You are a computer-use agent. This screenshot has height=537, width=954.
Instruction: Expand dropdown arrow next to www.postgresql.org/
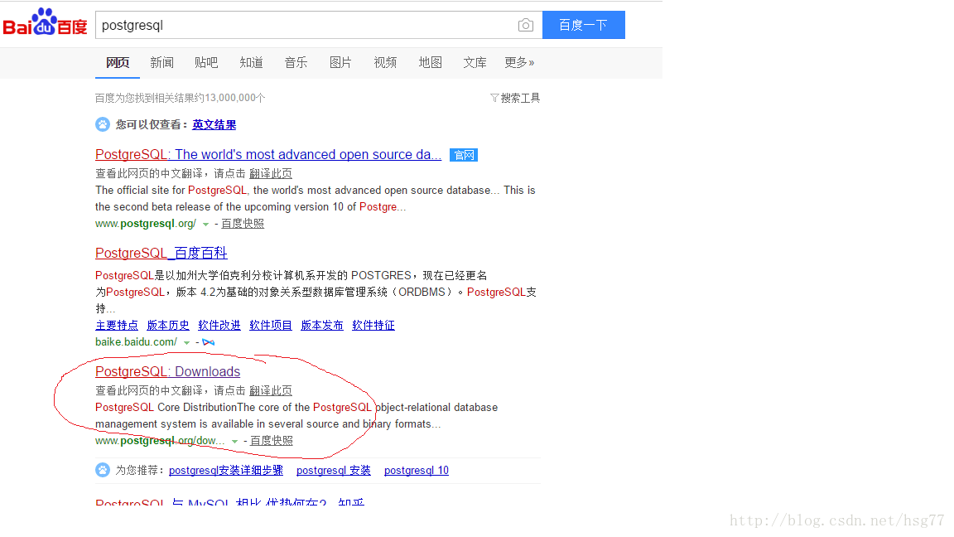205,224
